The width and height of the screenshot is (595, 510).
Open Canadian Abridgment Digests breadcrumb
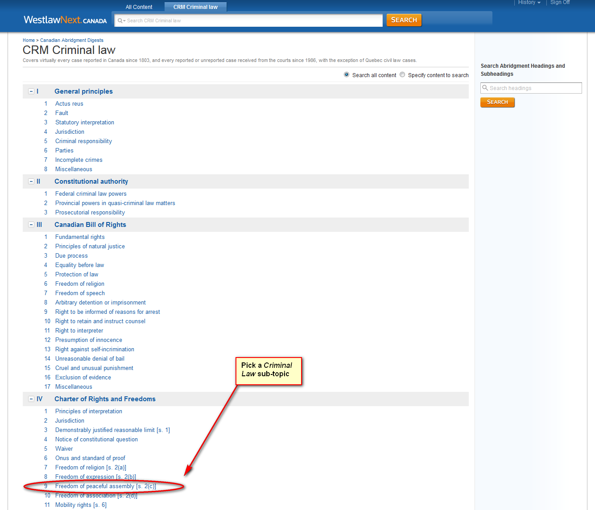click(72, 40)
